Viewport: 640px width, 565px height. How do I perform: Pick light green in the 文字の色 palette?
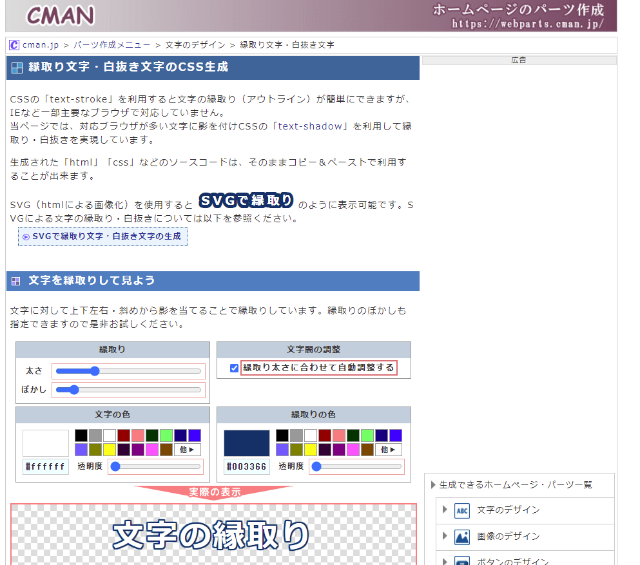(166, 436)
